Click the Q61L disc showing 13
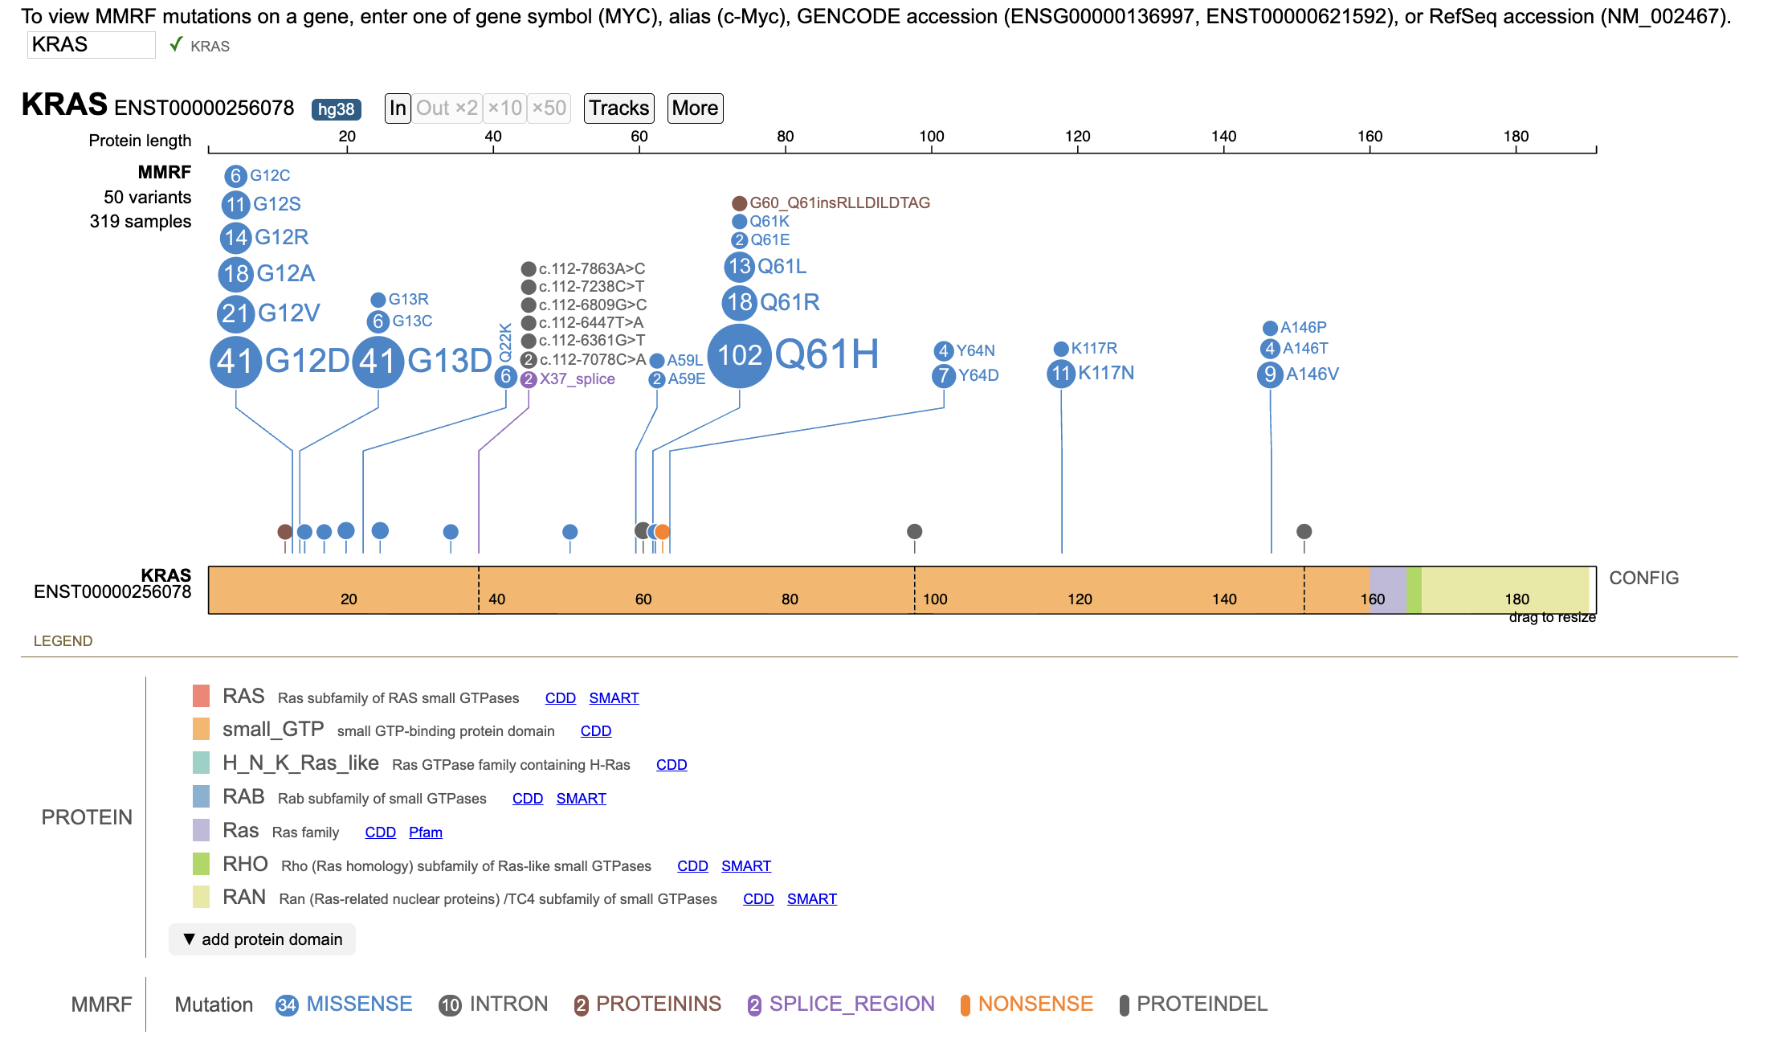 click(739, 266)
